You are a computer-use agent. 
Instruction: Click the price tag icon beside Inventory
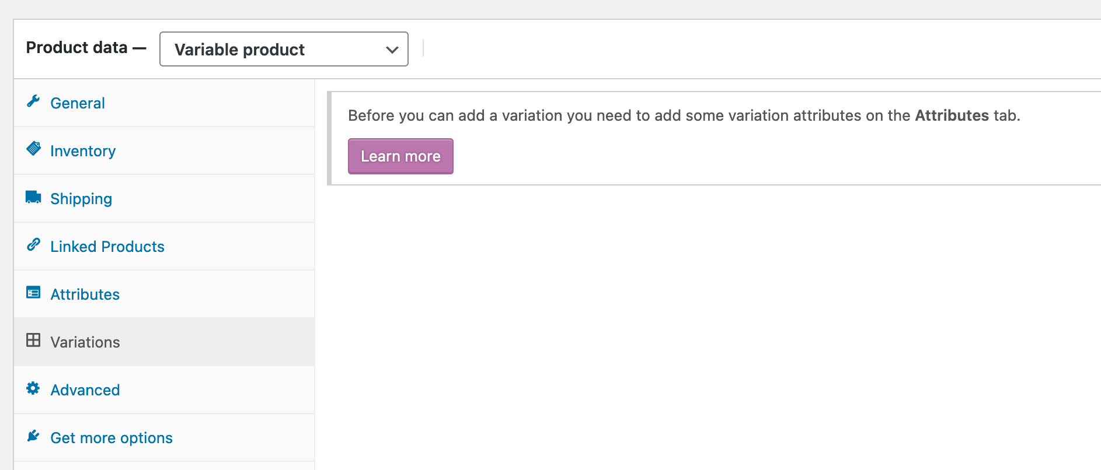click(x=33, y=149)
